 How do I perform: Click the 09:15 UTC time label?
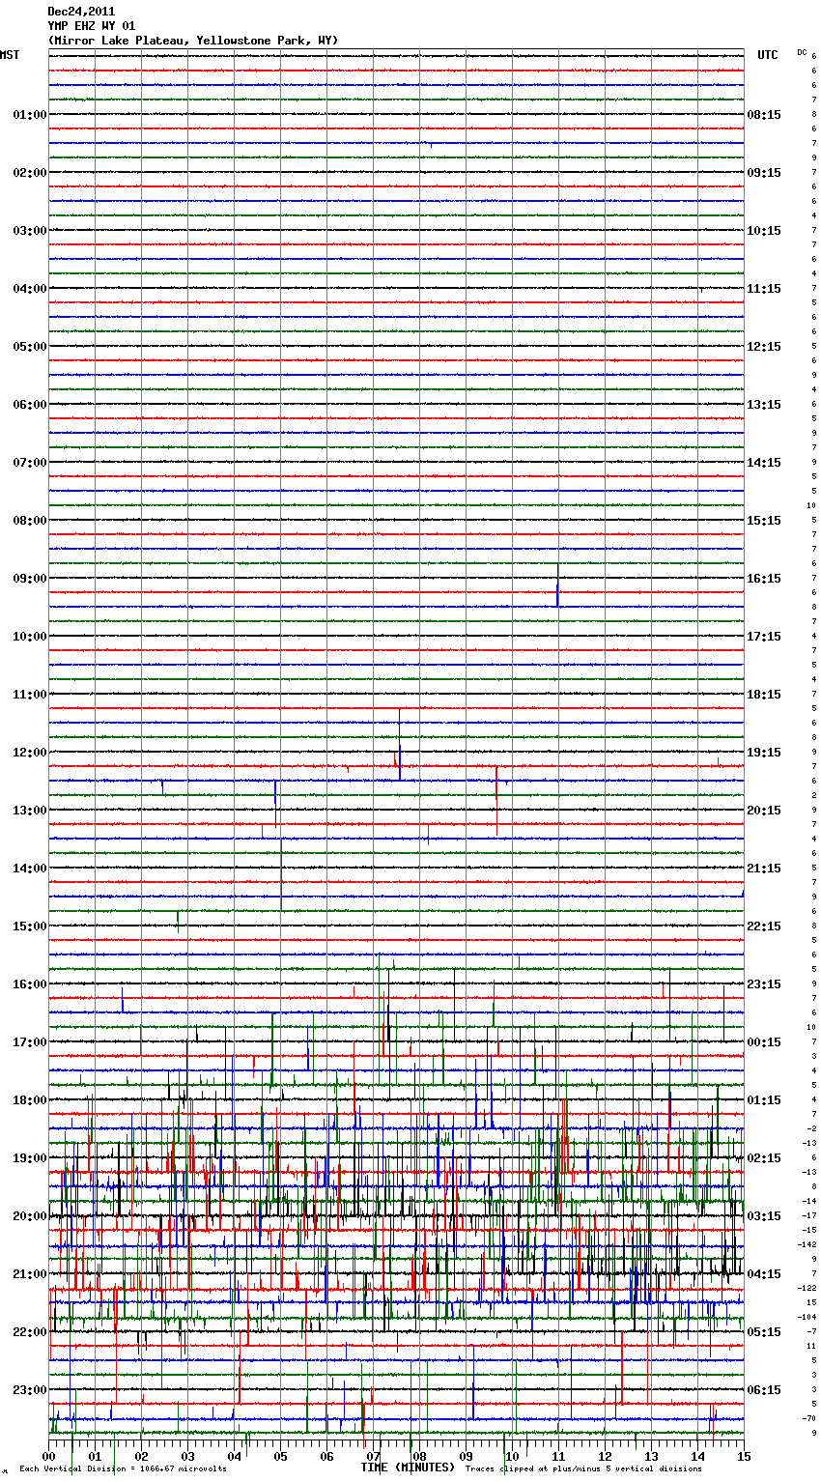(x=764, y=173)
